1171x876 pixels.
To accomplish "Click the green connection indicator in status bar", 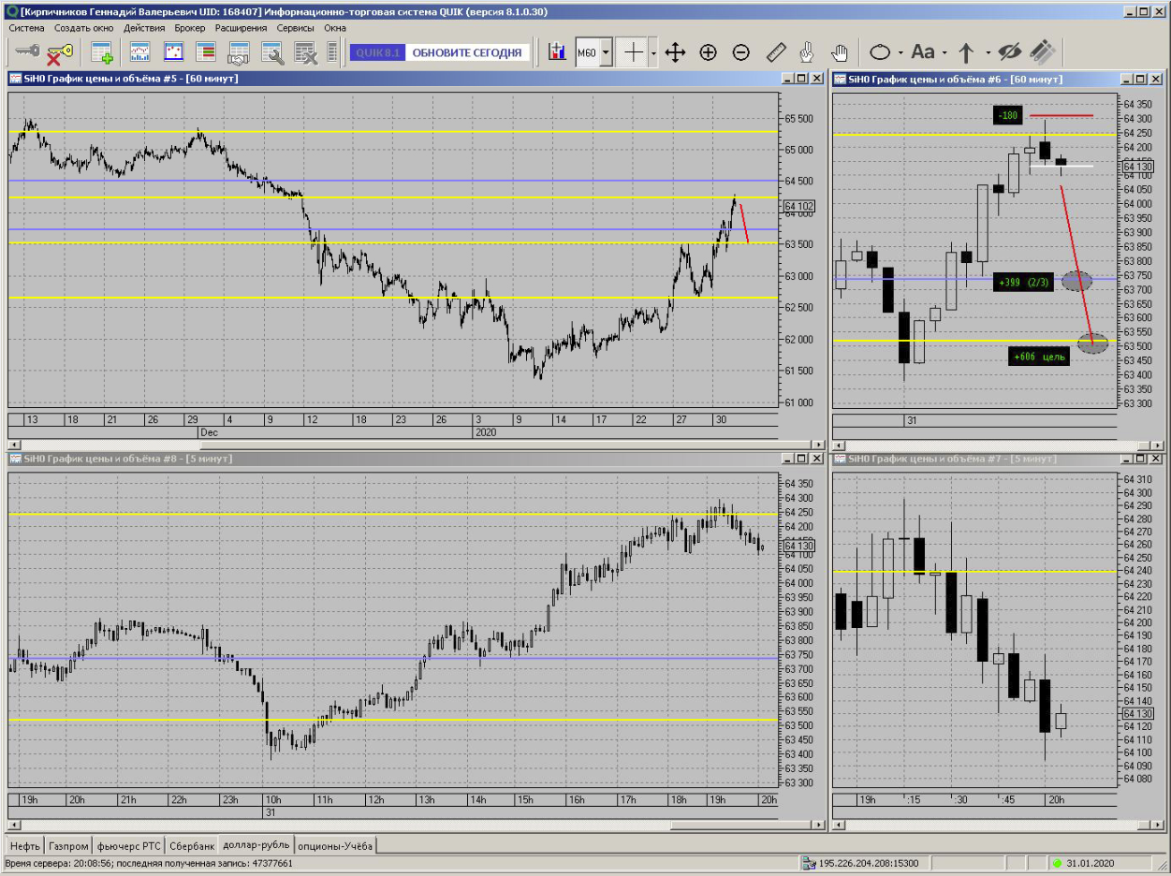I will click(1057, 863).
